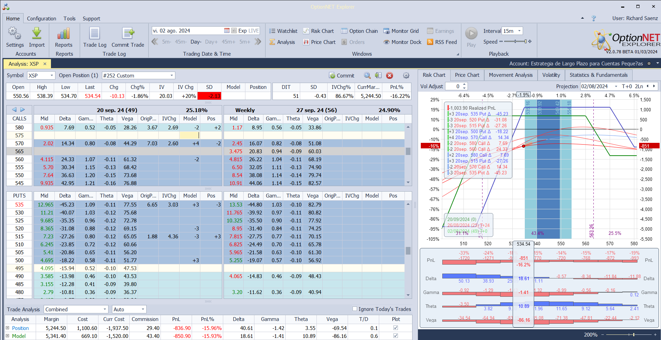
Task: Click the Commit button in analysis toolbar
Action: pos(342,75)
